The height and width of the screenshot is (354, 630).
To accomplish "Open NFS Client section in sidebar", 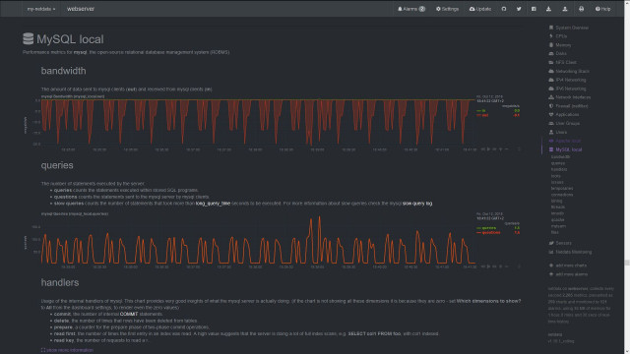I will (566, 62).
